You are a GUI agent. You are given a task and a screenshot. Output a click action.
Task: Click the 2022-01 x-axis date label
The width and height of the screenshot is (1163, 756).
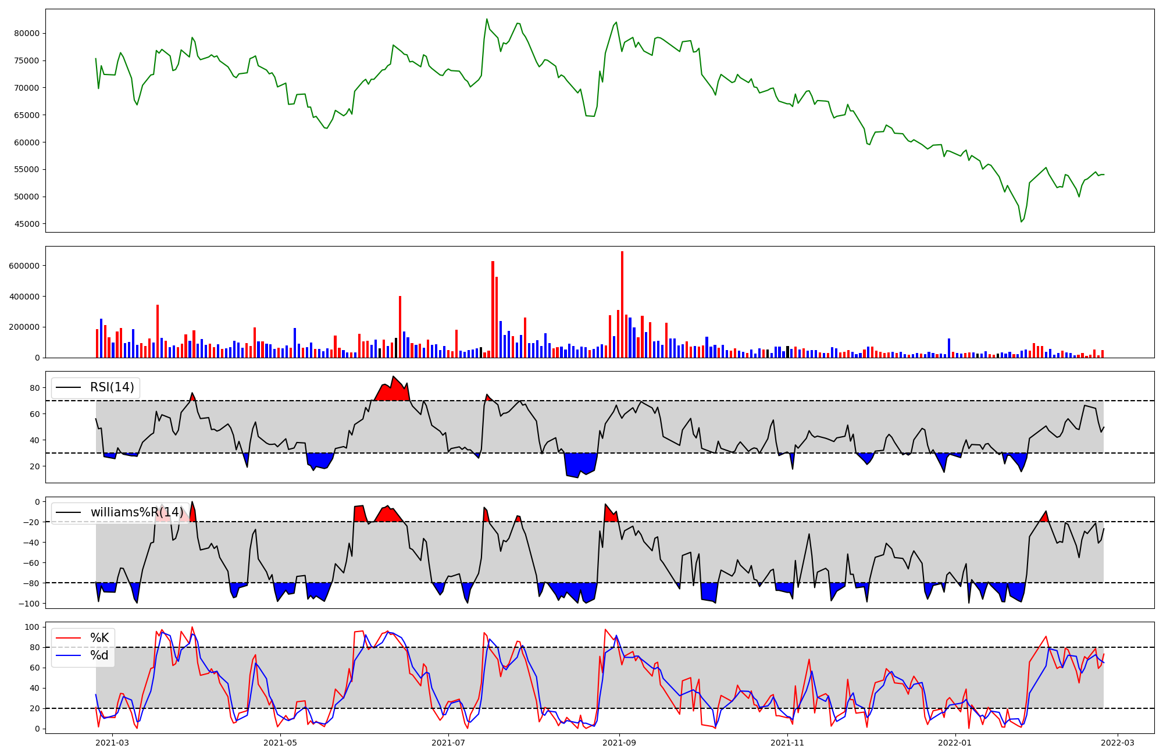(955, 743)
